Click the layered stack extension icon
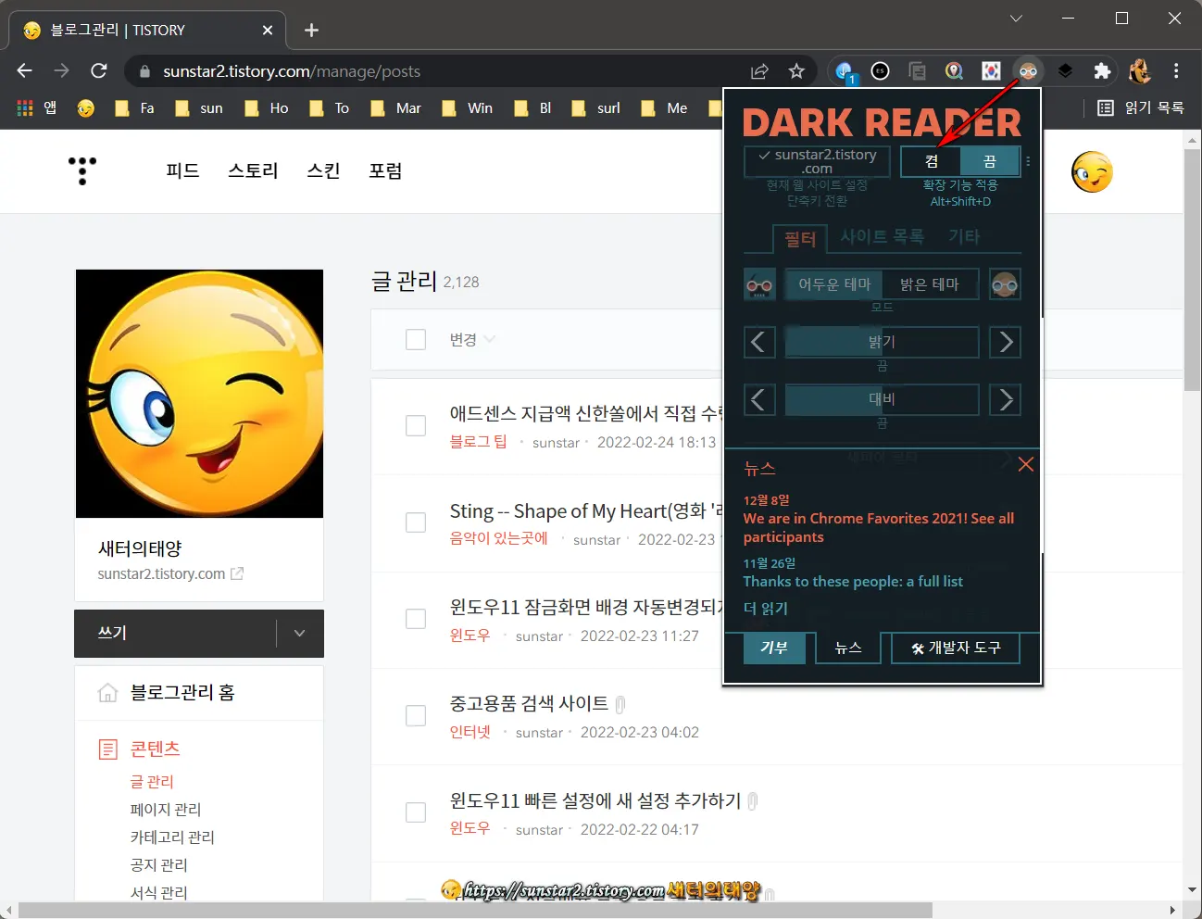 1065,71
